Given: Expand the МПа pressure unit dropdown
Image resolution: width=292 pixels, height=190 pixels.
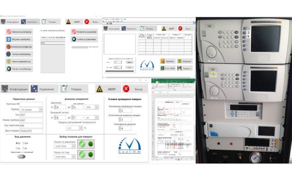Looking at the screenshot, I should pos(97,107).
